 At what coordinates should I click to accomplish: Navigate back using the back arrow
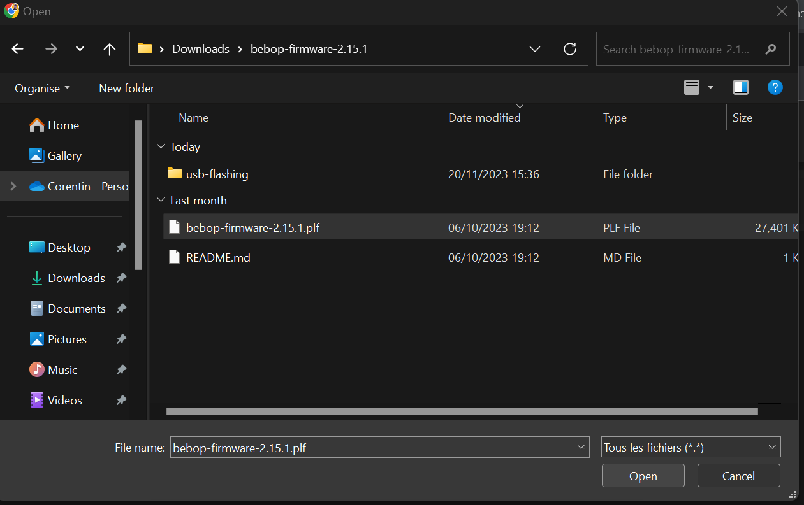click(17, 48)
